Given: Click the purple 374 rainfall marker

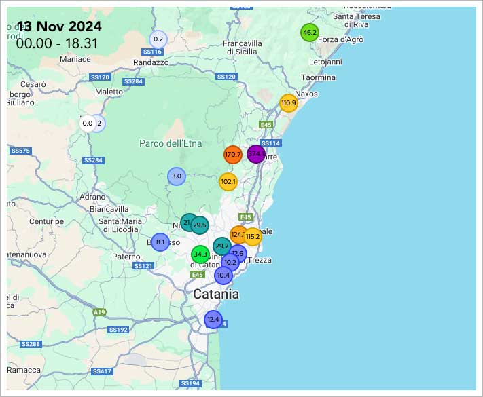Looking at the screenshot, I should [x=255, y=154].
